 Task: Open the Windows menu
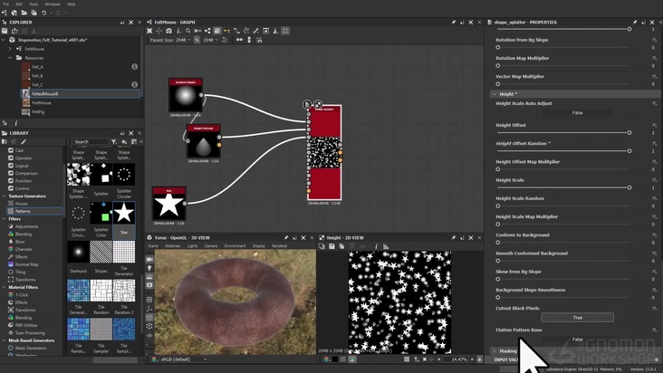tap(53, 5)
